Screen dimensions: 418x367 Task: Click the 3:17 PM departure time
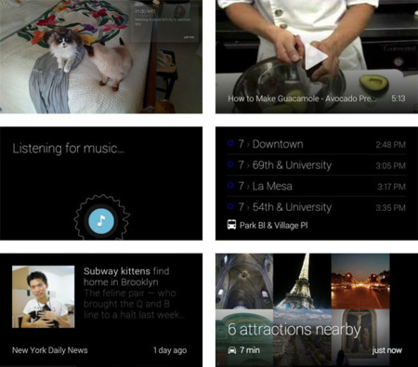point(391,187)
